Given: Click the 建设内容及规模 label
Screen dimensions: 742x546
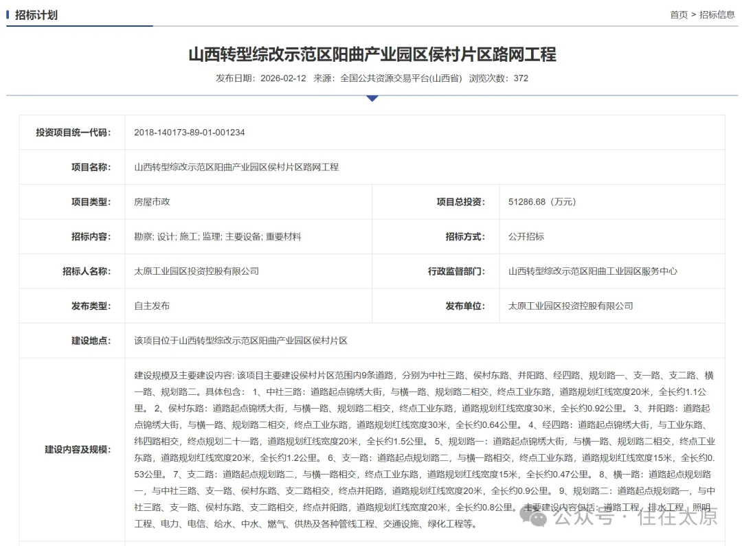Looking at the screenshot, I should coord(78,449).
